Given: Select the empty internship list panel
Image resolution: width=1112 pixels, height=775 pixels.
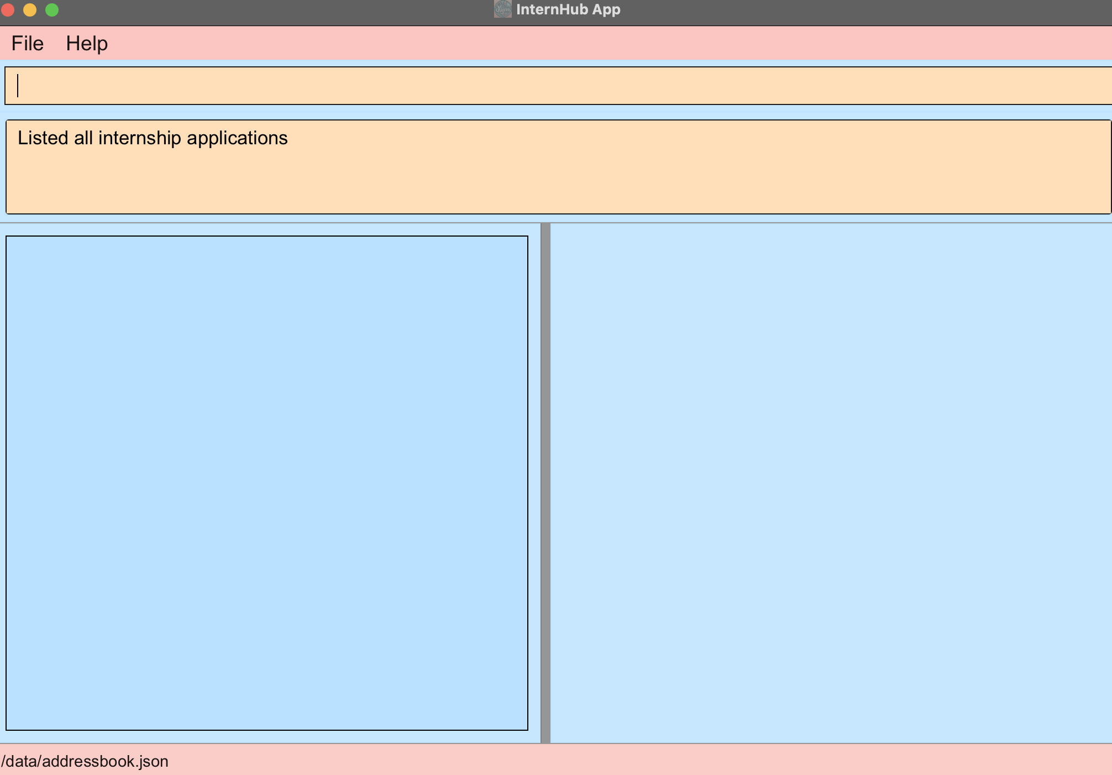Looking at the screenshot, I should click(x=266, y=483).
